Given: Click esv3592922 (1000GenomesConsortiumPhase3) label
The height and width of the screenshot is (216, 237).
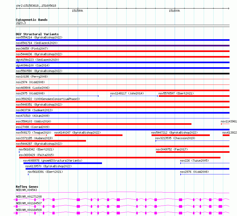Looking at the screenshot, I should pos(48,99).
